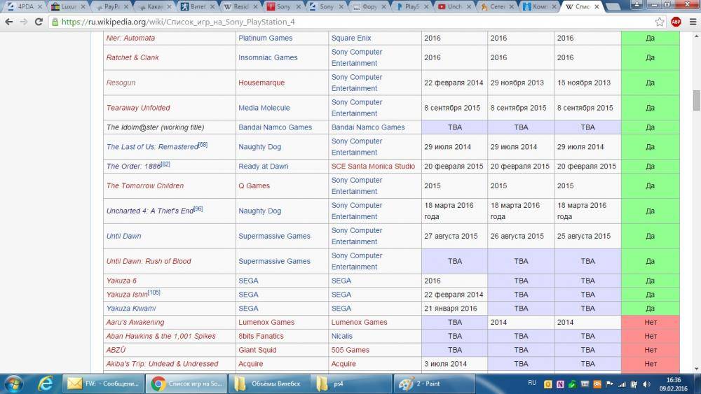Switch to the 4PDA browser tab

point(20,6)
